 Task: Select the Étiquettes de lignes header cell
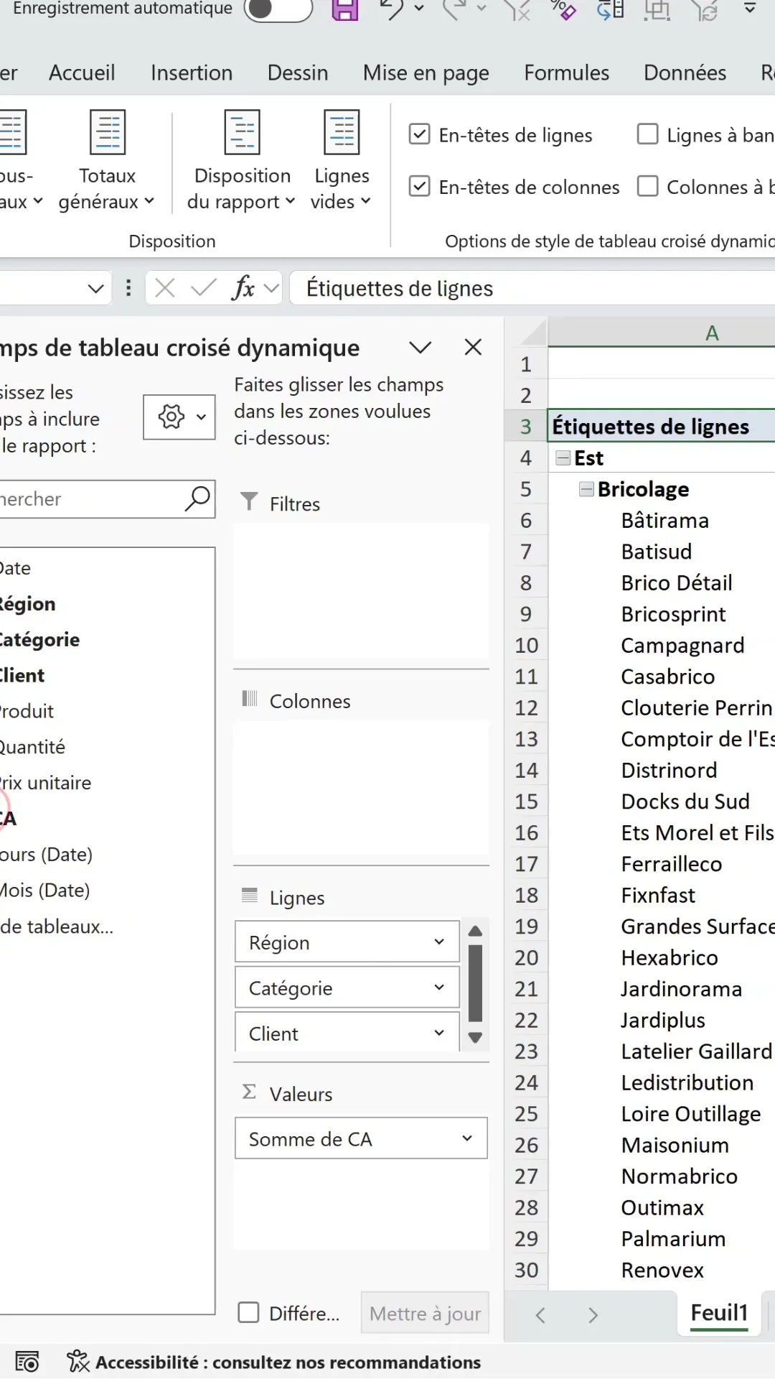pos(662,426)
